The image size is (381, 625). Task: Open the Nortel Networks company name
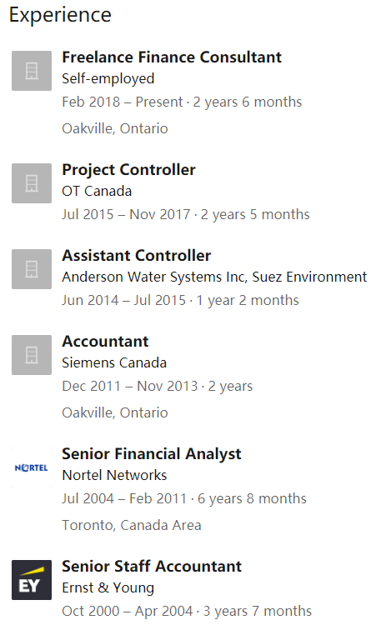114,475
